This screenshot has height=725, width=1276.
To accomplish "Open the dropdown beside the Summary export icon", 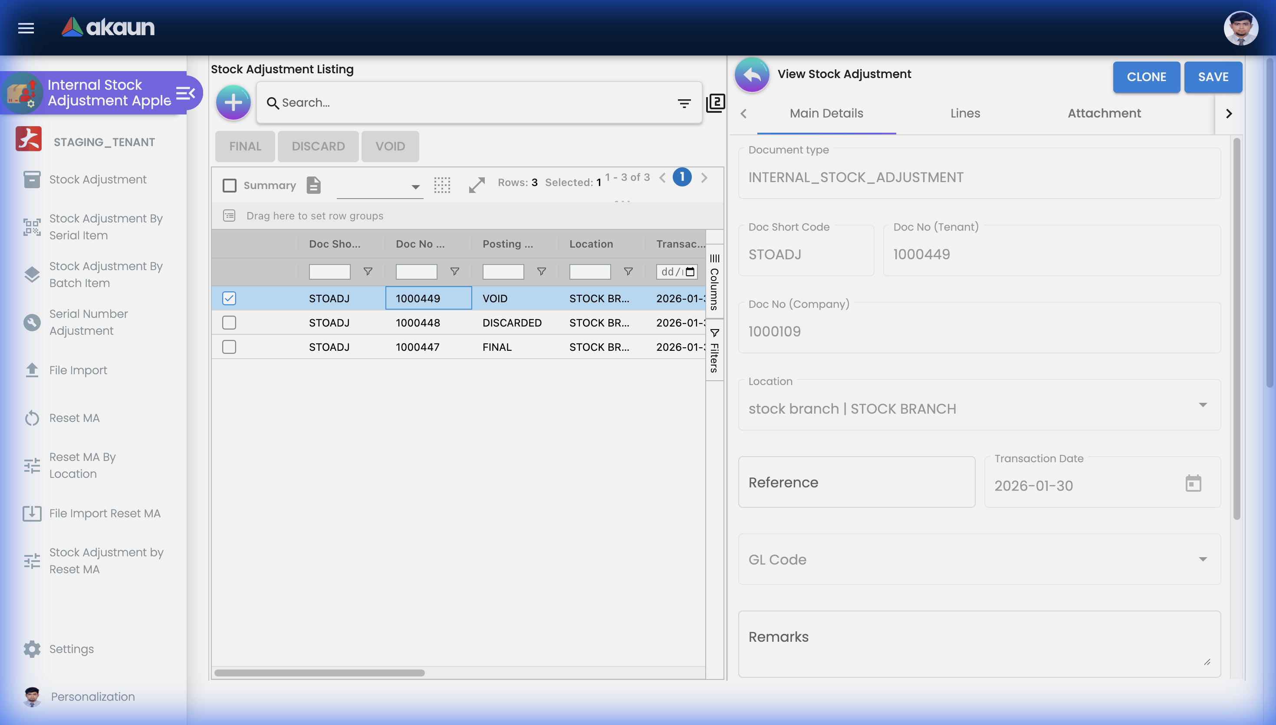I will point(414,187).
